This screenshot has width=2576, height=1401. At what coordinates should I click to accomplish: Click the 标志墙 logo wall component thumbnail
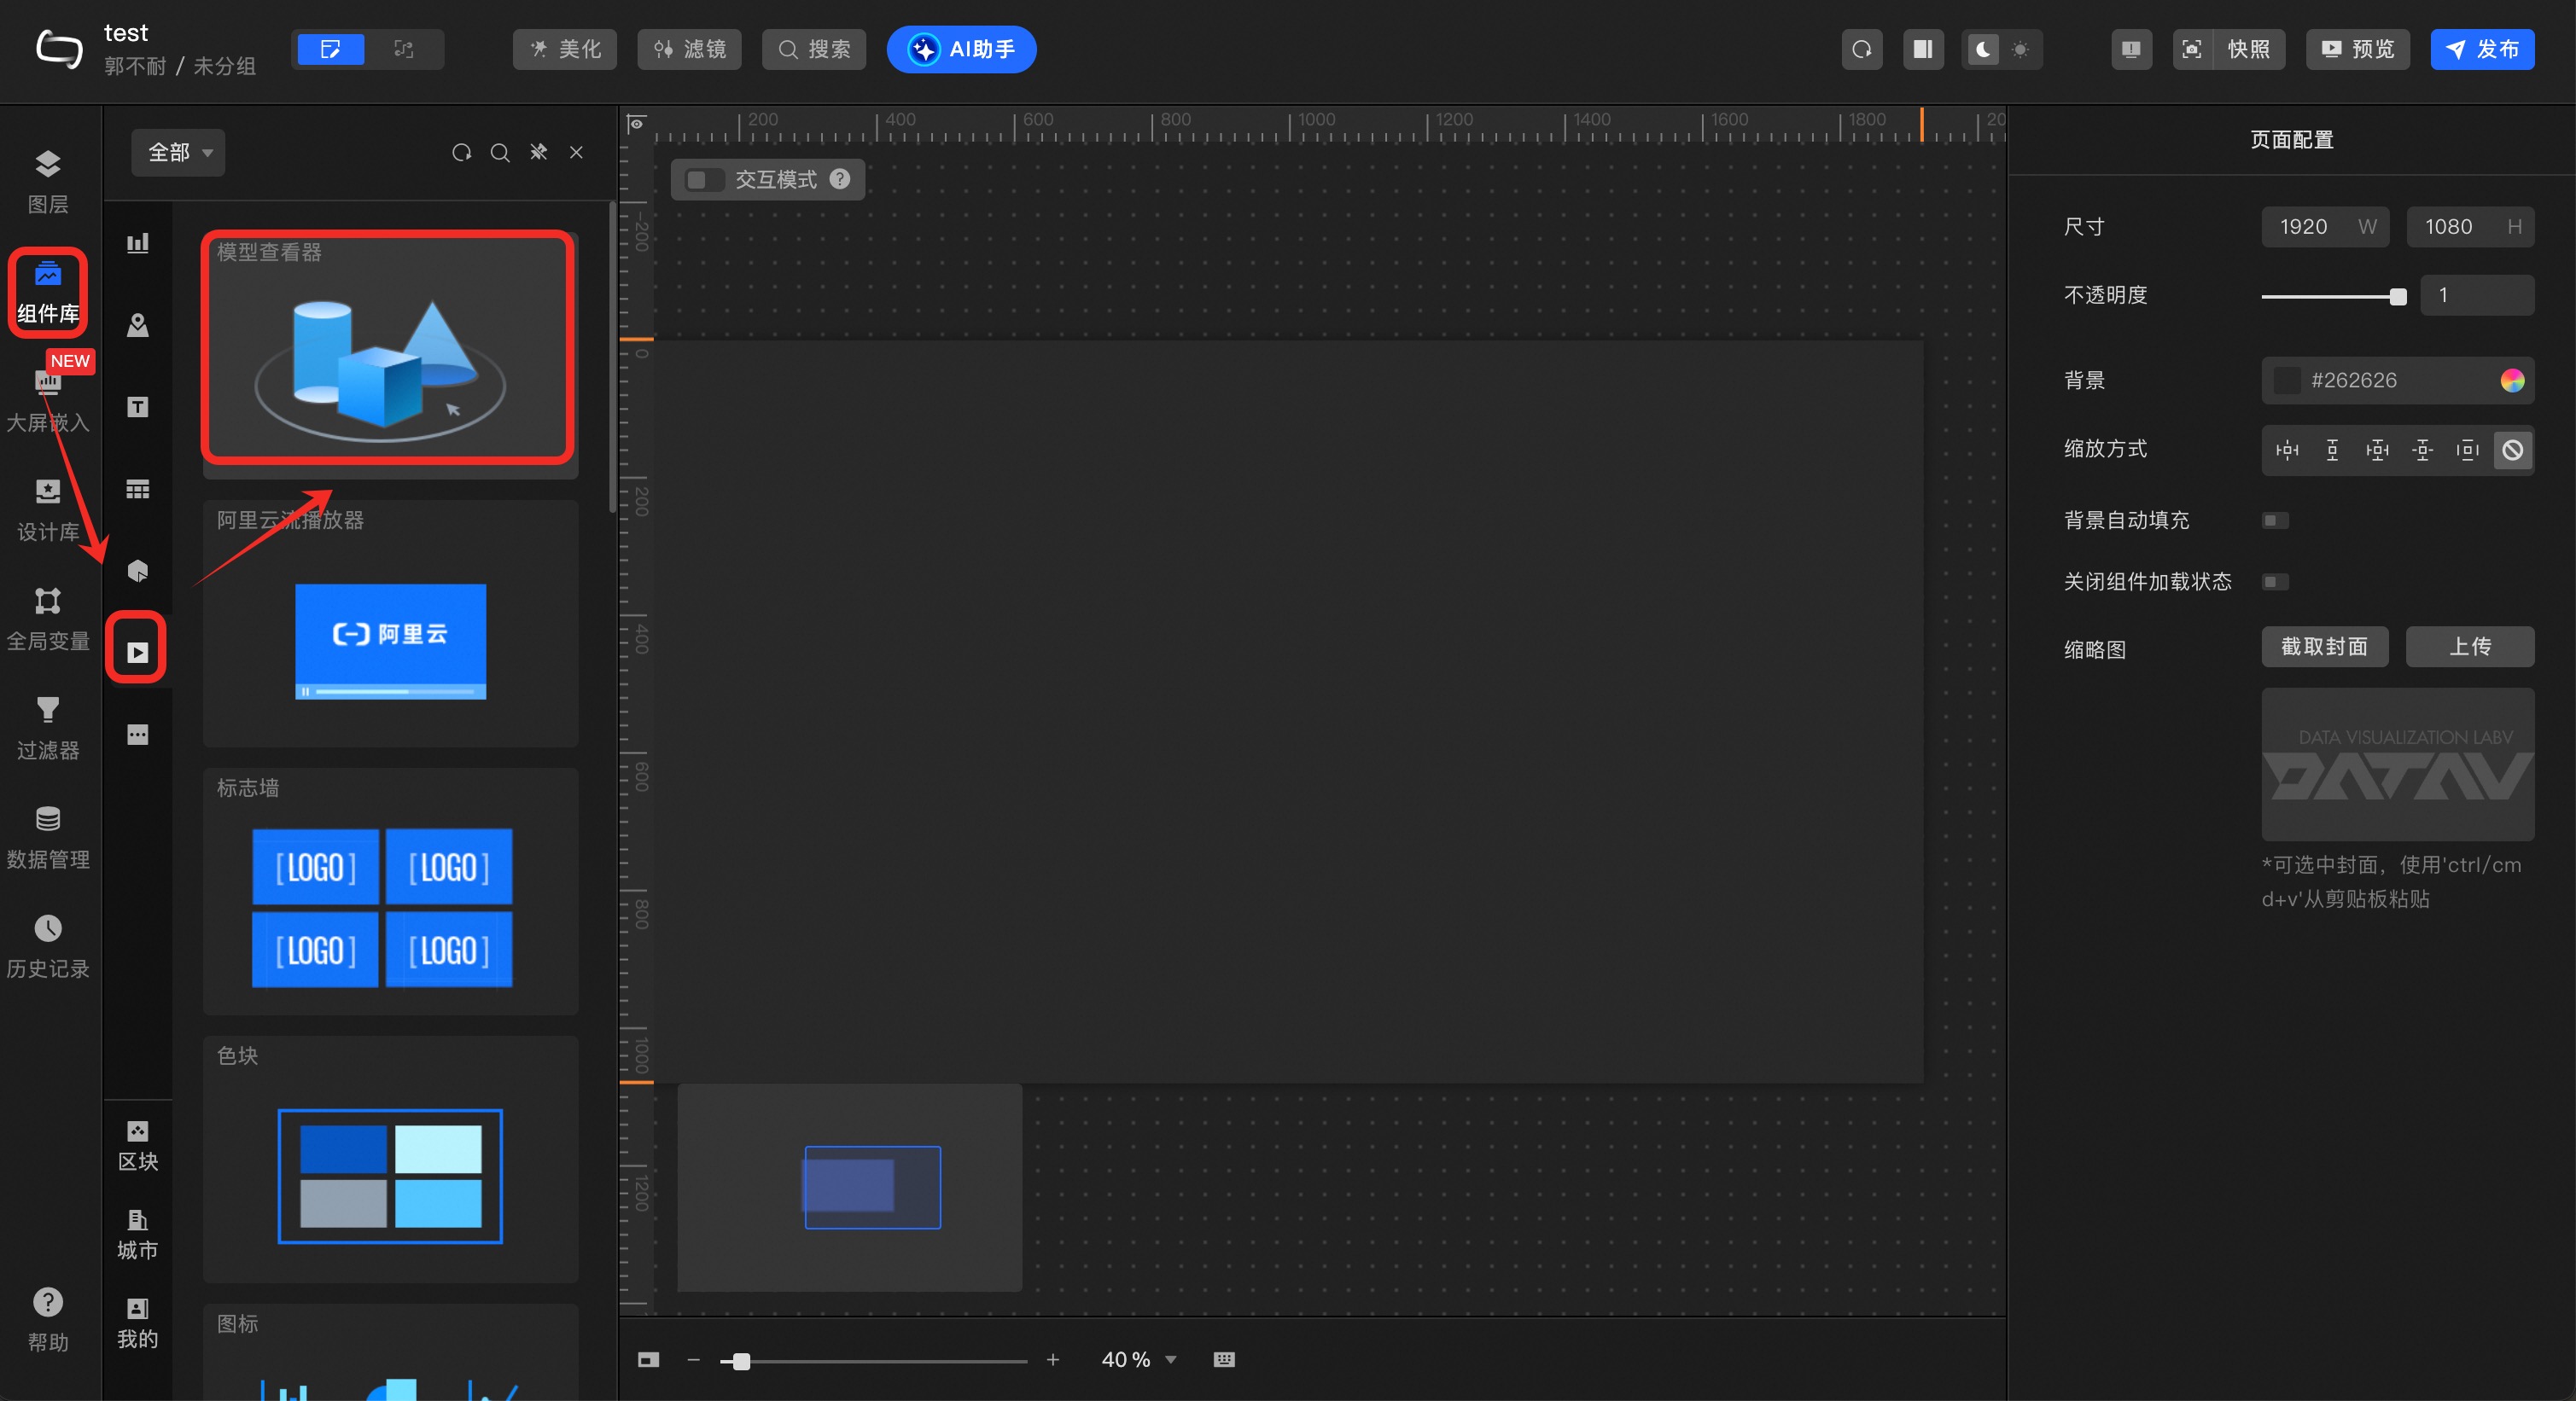click(x=383, y=907)
